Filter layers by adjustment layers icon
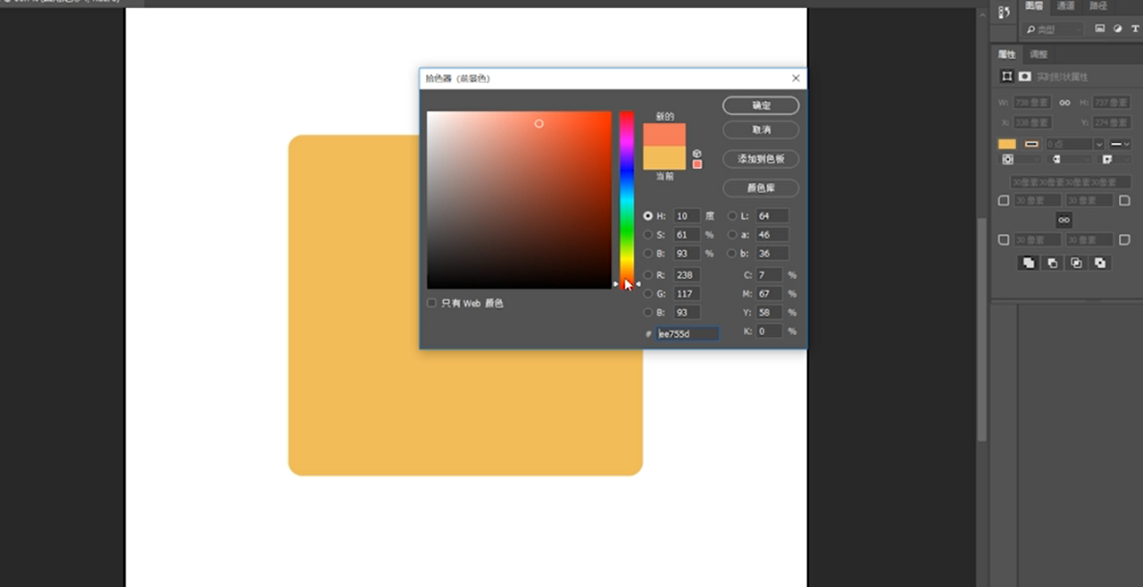 point(1118,29)
